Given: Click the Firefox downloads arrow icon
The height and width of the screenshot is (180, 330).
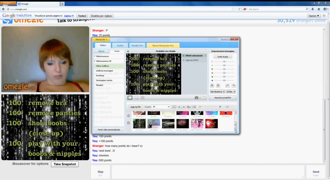Looking at the screenshot, I should pos(313,9).
